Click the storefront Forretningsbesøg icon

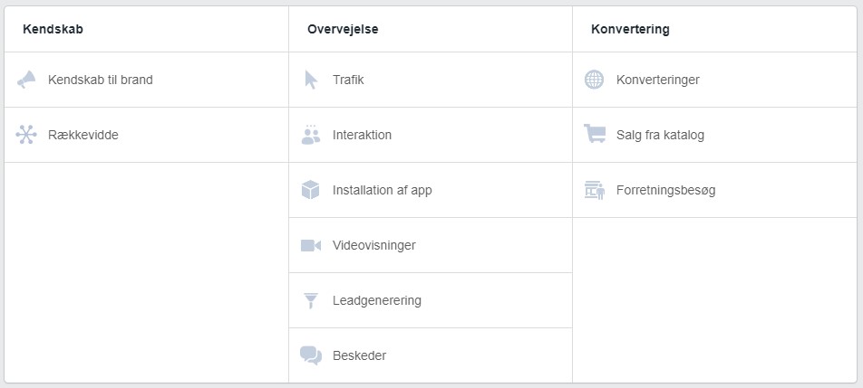click(x=595, y=190)
